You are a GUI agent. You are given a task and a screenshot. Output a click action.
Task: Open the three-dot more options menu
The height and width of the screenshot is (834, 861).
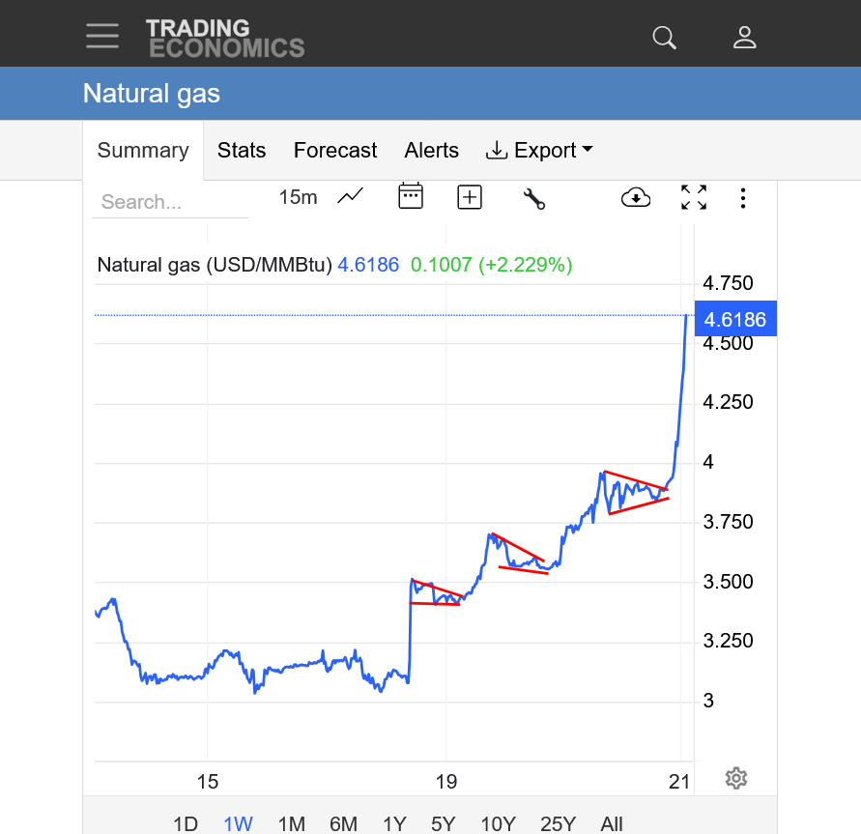pos(743,198)
